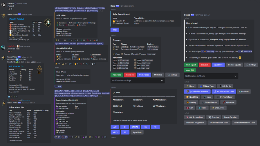Click fire reaction under Open World Cycles
Viewport: 260px width, 146px height.
point(76,64)
